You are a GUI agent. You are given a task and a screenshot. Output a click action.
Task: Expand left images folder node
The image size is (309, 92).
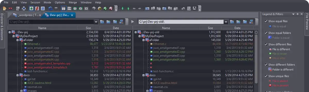[22, 90]
